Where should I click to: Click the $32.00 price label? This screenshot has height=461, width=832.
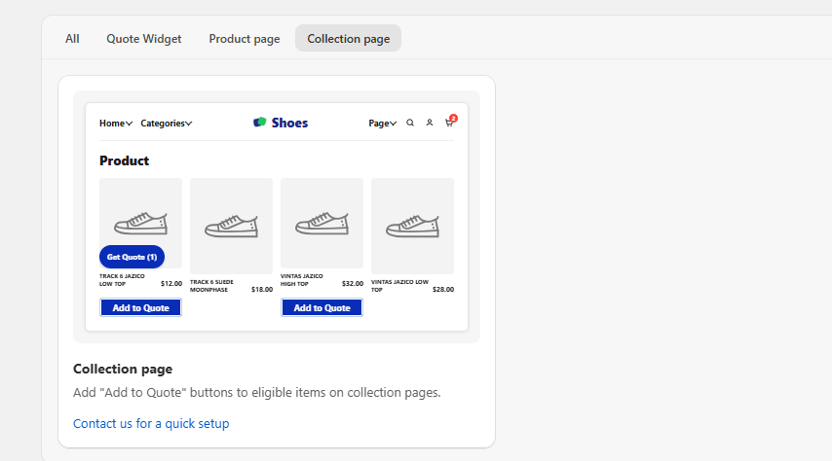coord(353,284)
